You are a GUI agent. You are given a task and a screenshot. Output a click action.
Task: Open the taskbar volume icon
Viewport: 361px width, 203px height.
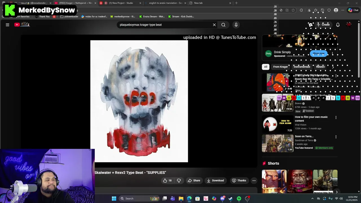point(341,198)
